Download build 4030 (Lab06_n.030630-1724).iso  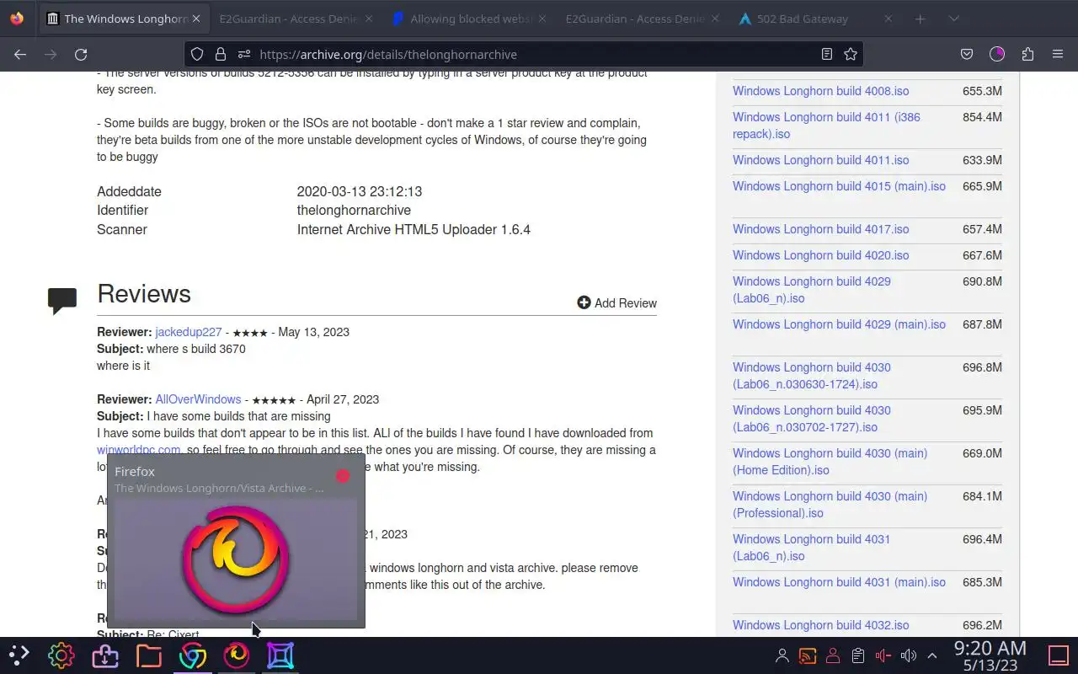812,376
